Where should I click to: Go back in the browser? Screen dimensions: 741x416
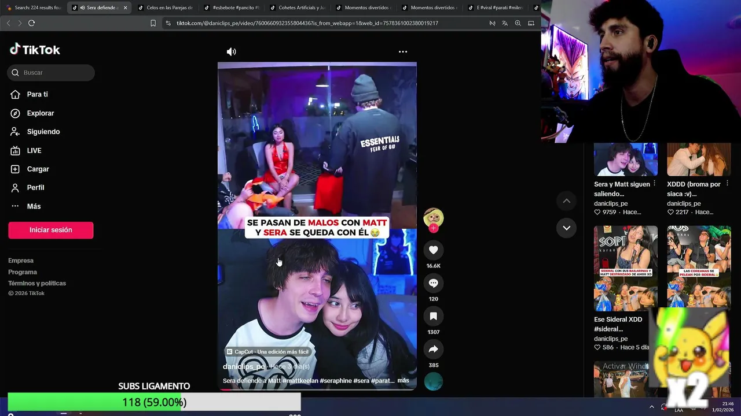pyautogui.click(x=8, y=23)
